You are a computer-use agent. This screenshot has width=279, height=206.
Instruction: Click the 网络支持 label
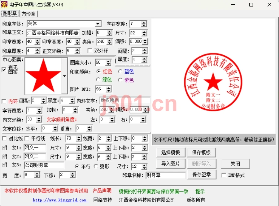pyautogui.click(x=103, y=200)
